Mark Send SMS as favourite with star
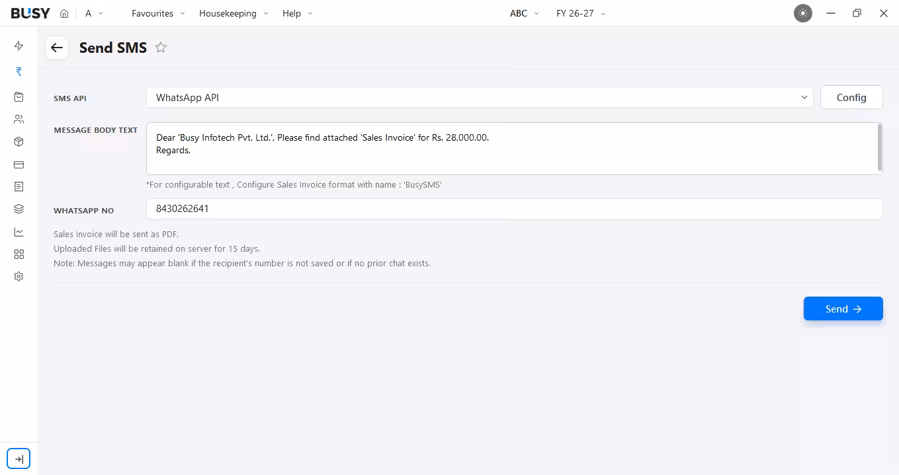Image resolution: width=899 pixels, height=475 pixels. point(161,48)
